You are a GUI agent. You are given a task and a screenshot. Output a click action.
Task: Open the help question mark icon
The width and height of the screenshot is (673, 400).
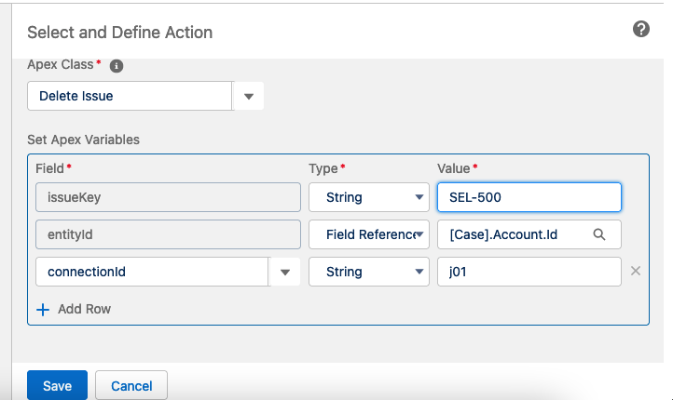[640, 30]
